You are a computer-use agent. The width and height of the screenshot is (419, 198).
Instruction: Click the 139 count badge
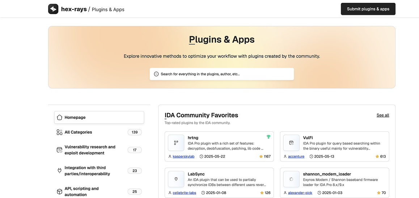click(135, 132)
